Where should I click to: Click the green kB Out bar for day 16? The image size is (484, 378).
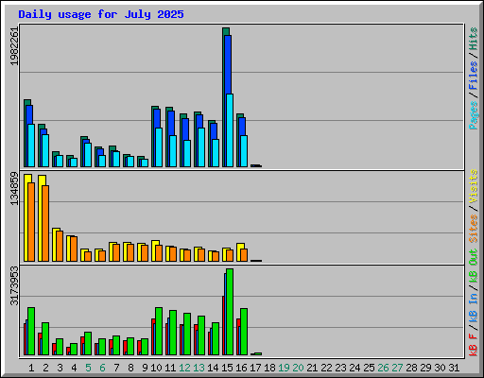pyautogui.click(x=244, y=332)
